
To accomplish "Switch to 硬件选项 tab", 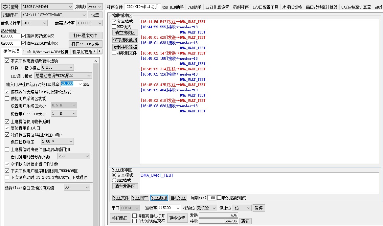I will [x=11, y=51].
